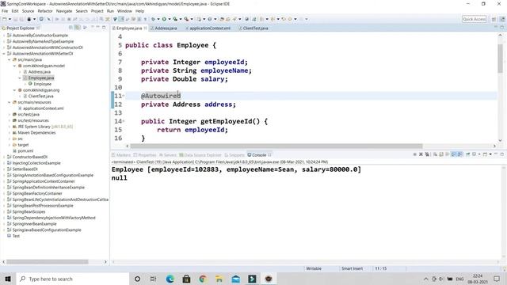Open the Windows Start menu
Viewport: 507px width, 285px height.
[8, 279]
